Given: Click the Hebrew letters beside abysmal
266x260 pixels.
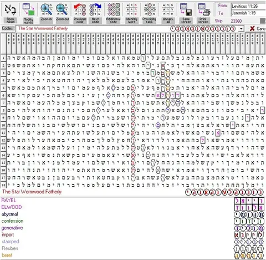Looking at the screenshot, I should 249,214.
